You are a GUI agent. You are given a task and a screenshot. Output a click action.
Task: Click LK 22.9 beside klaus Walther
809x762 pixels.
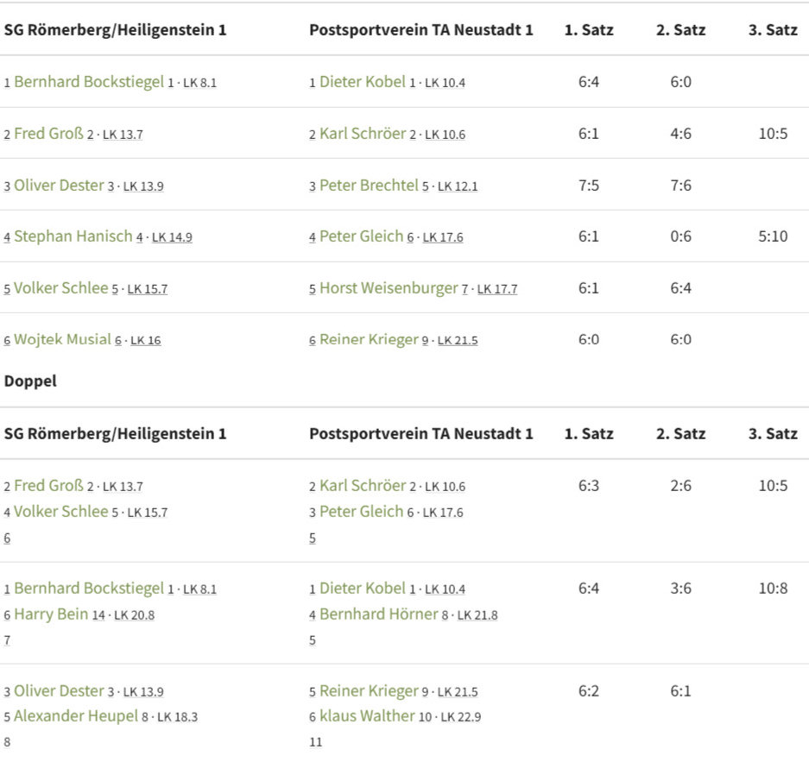pos(461,716)
